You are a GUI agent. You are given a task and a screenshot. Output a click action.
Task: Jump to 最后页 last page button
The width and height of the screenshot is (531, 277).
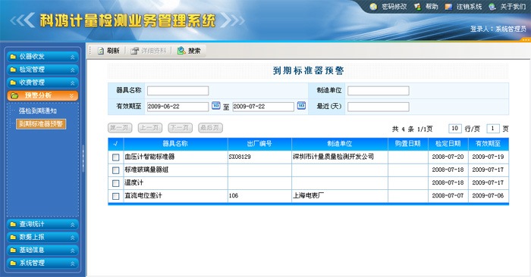210,128
